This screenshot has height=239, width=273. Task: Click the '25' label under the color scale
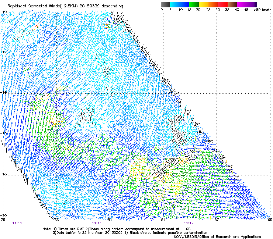pyautogui.click(x=208, y=10)
